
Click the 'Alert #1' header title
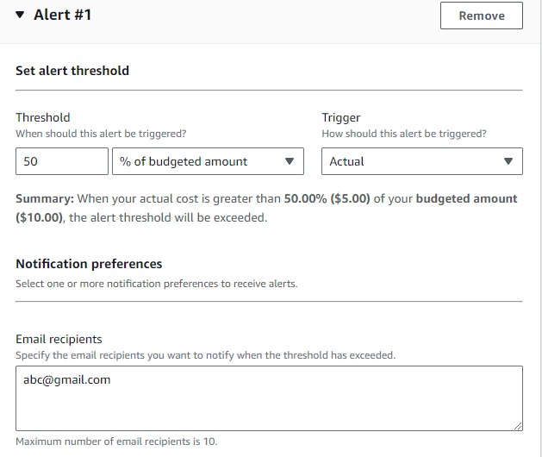pyautogui.click(x=62, y=16)
